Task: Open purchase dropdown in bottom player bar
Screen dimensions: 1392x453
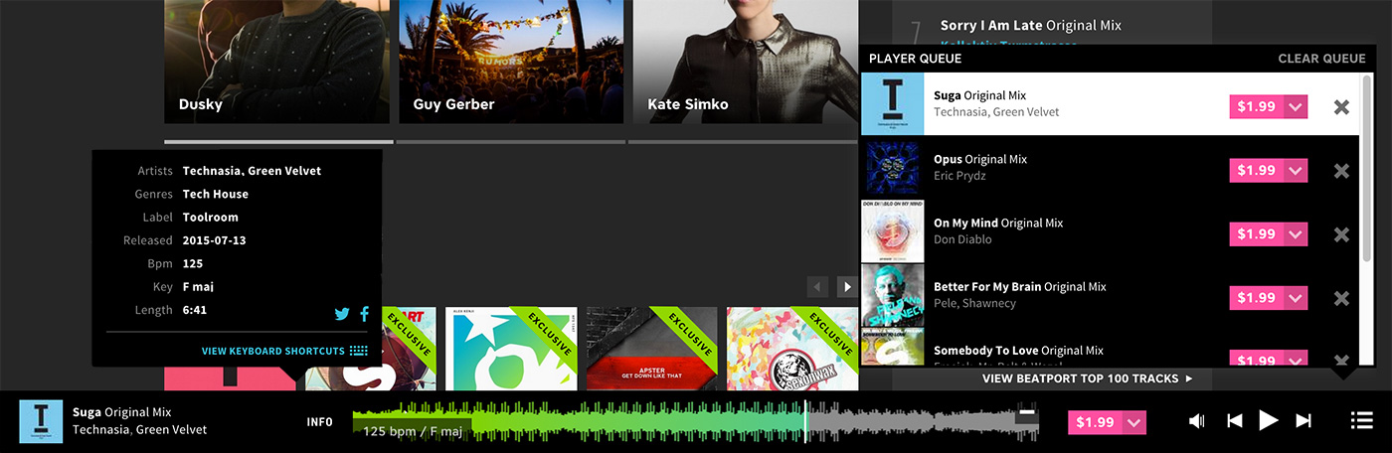Action: coord(1134,422)
